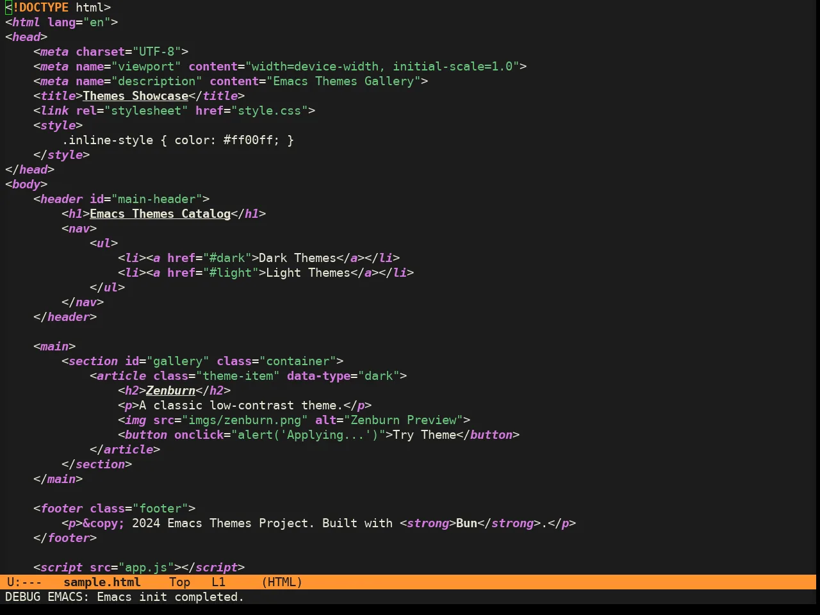Click the "UTF-8" charset value

tap(157, 52)
